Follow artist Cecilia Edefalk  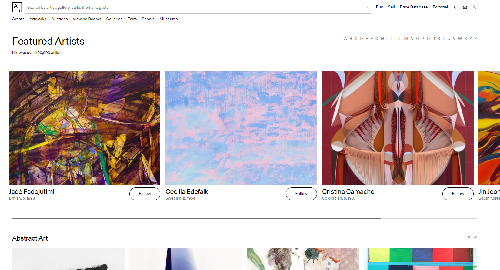[301, 194]
